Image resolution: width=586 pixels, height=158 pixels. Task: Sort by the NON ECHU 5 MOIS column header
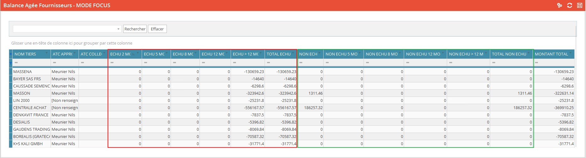[341, 54]
